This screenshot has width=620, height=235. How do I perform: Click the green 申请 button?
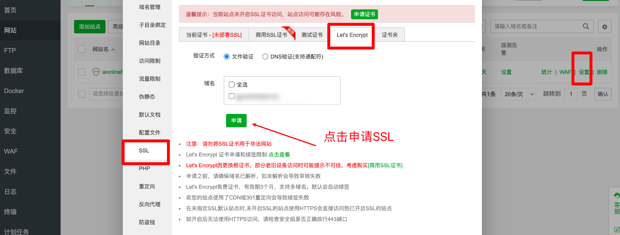tap(236, 120)
